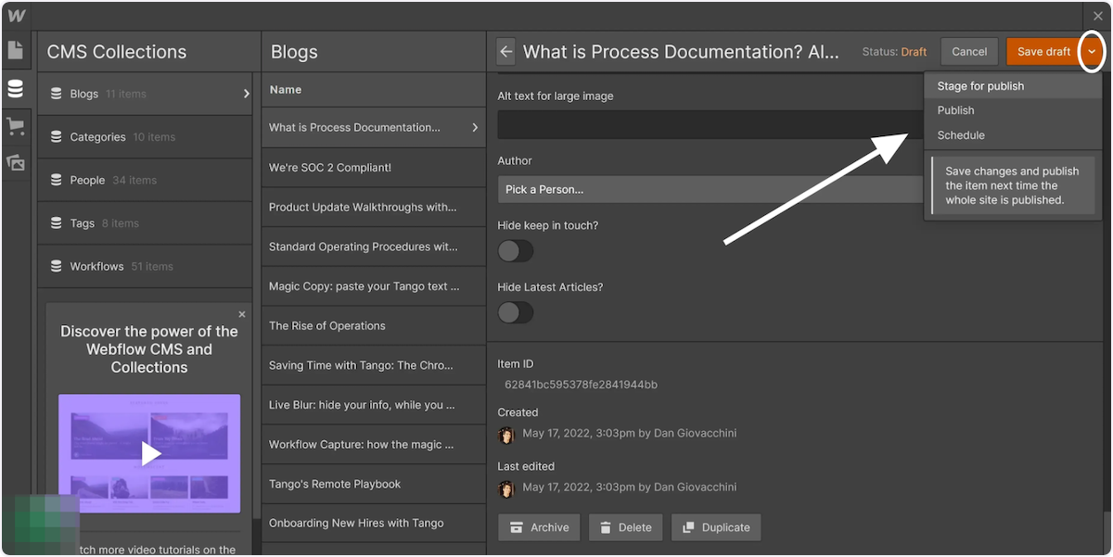The image size is (1113, 557).
Task: Click the Draft status label
Action: tap(914, 52)
